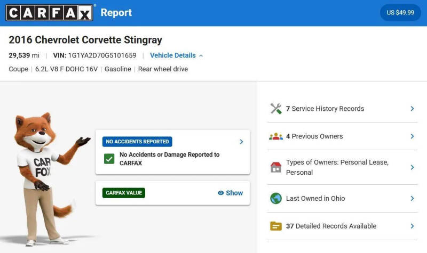The height and width of the screenshot is (253, 427).
Task: Show the CARFAX value
Action: tap(231, 193)
